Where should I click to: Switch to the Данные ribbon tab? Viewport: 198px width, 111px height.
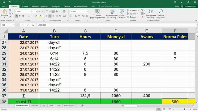pos(67,6)
